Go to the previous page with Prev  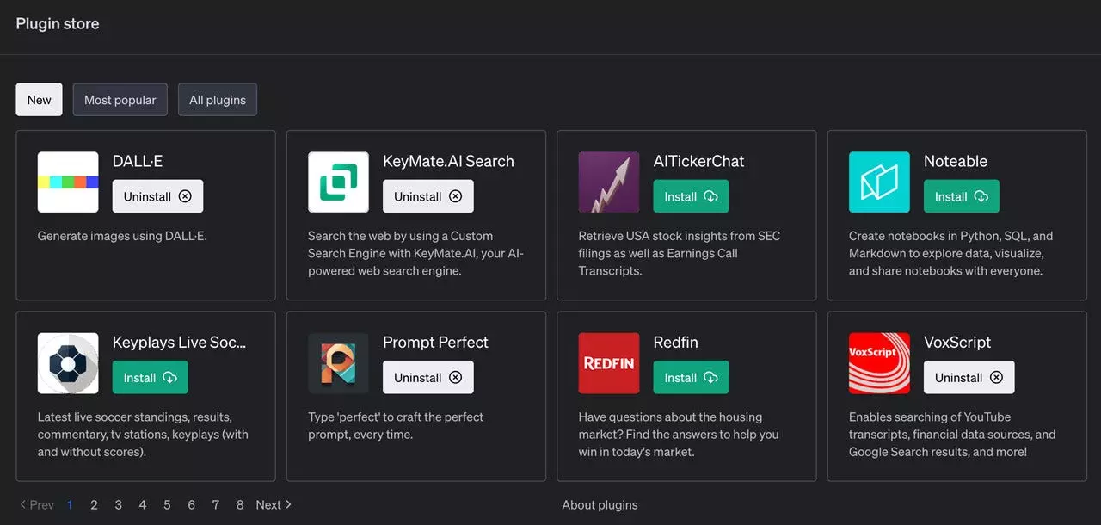coord(37,505)
